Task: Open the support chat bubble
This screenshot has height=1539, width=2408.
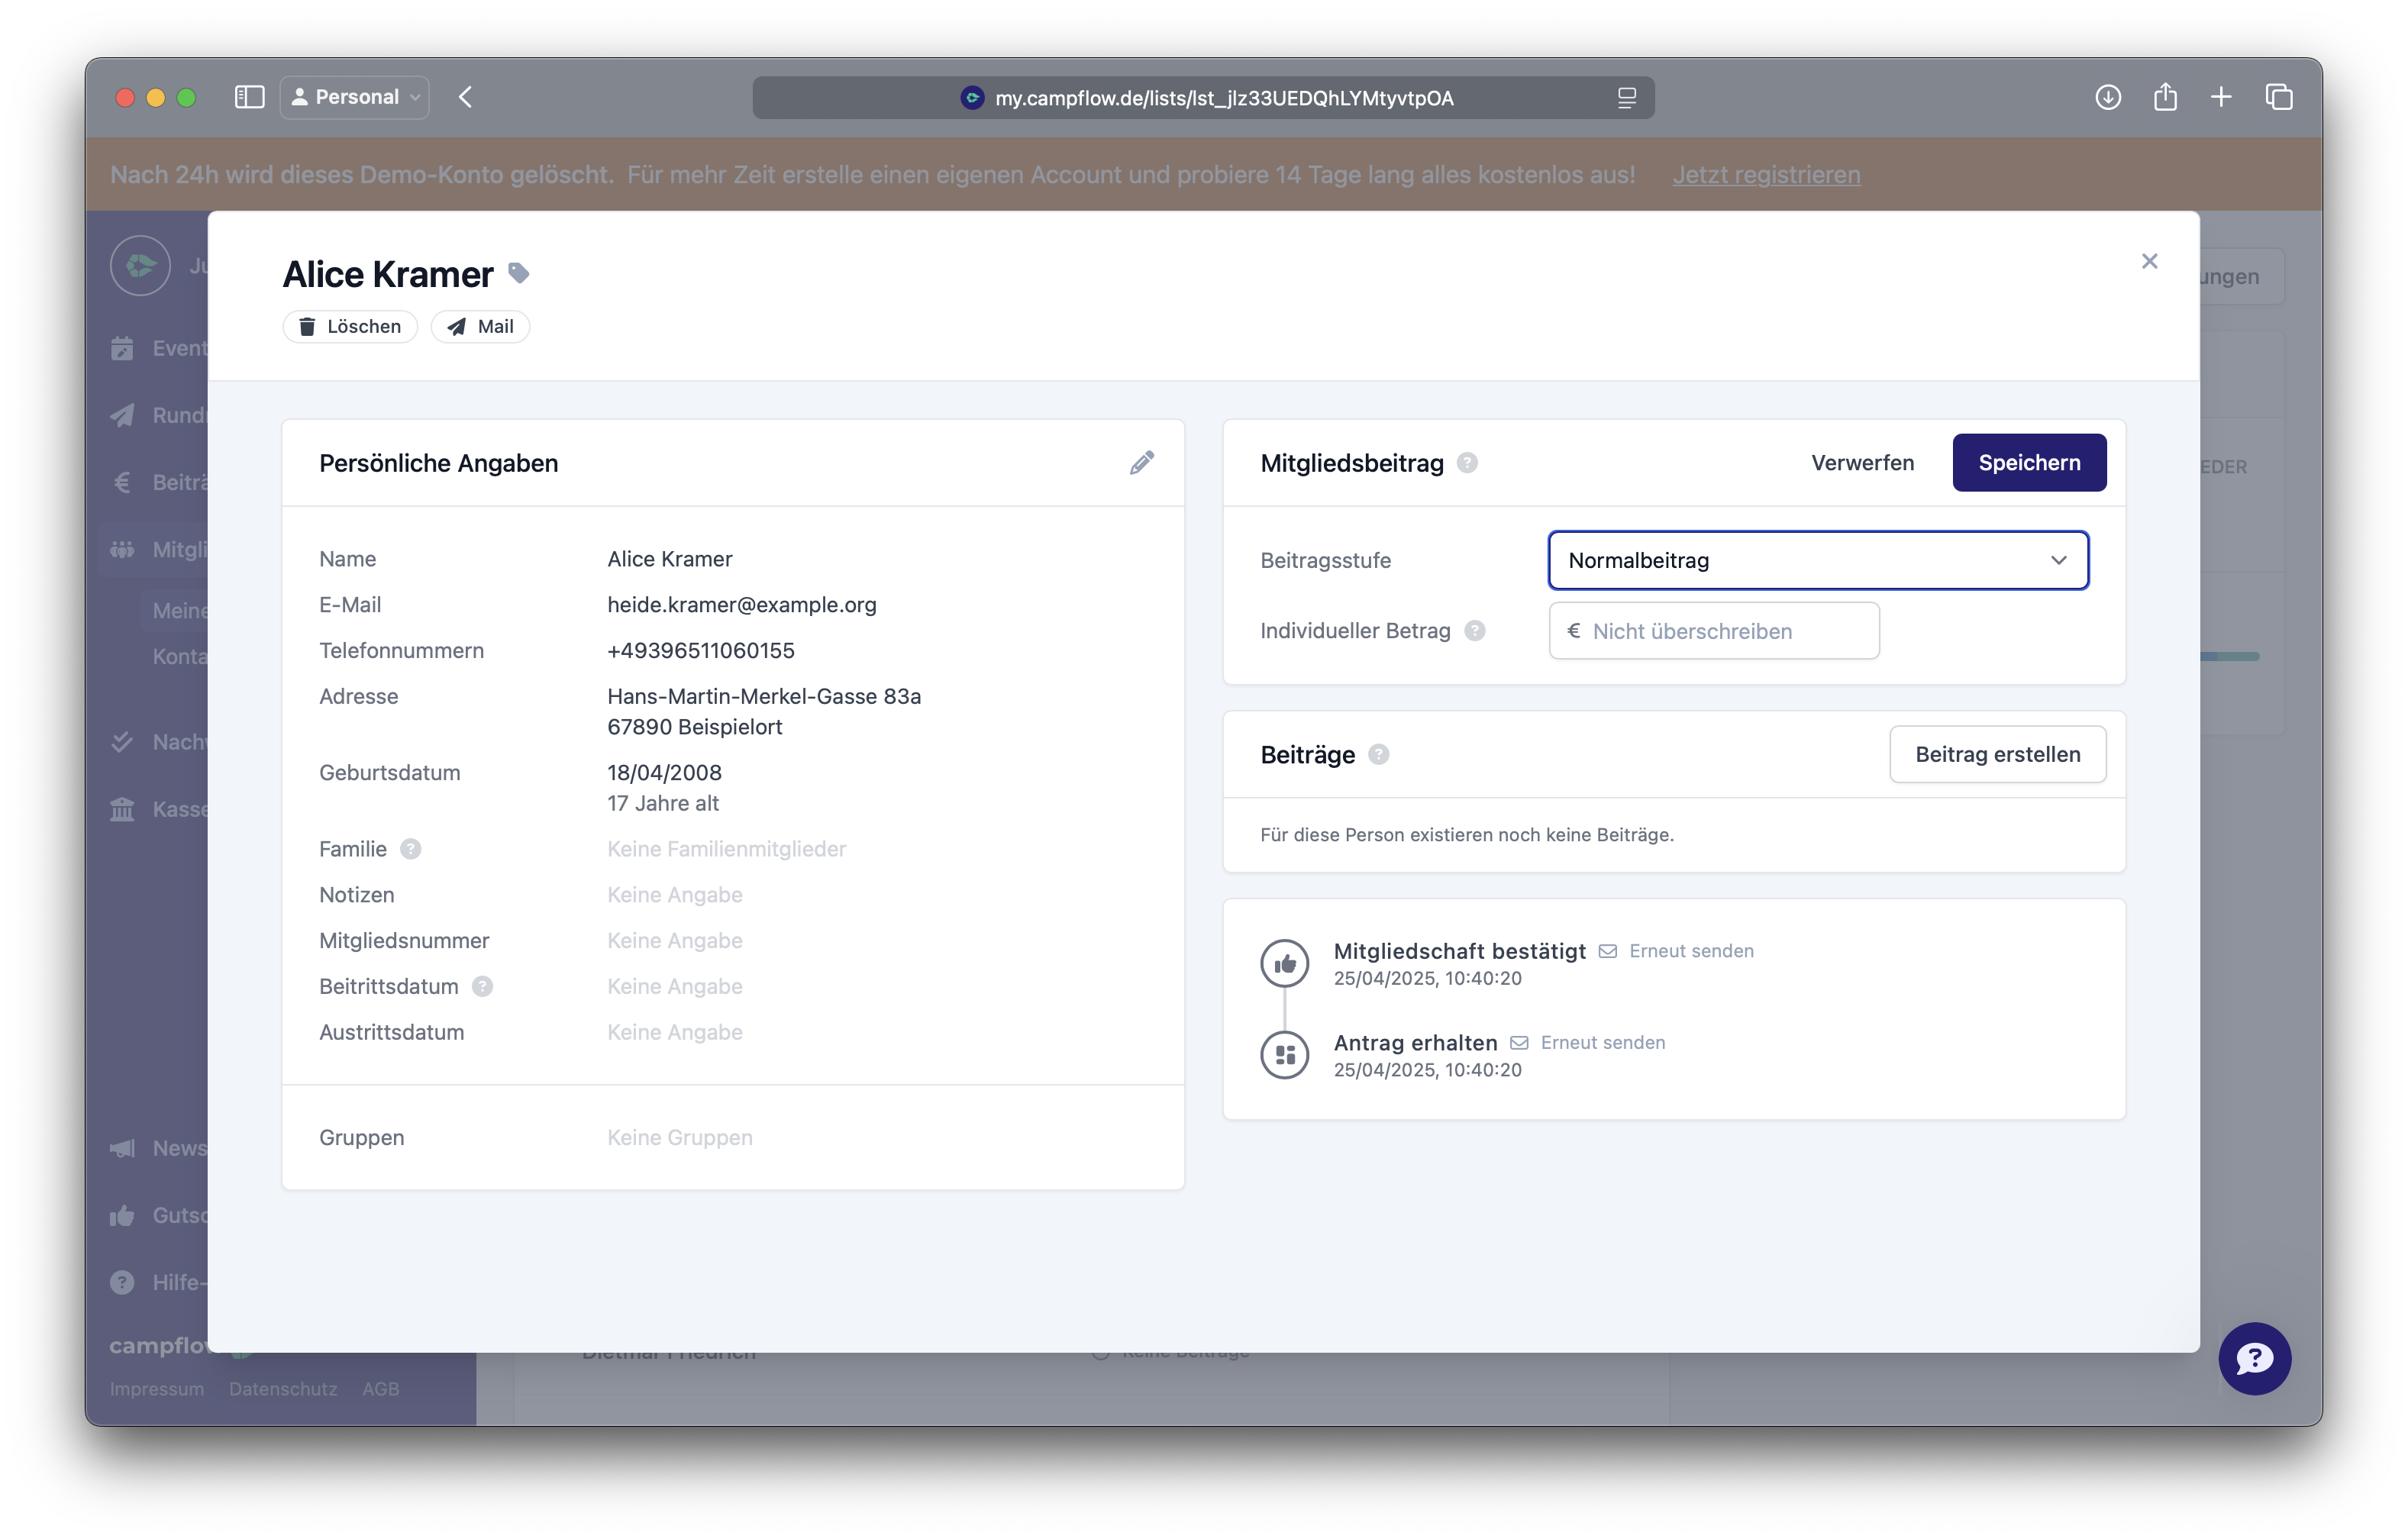Action: click(x=2254, y=1358)
